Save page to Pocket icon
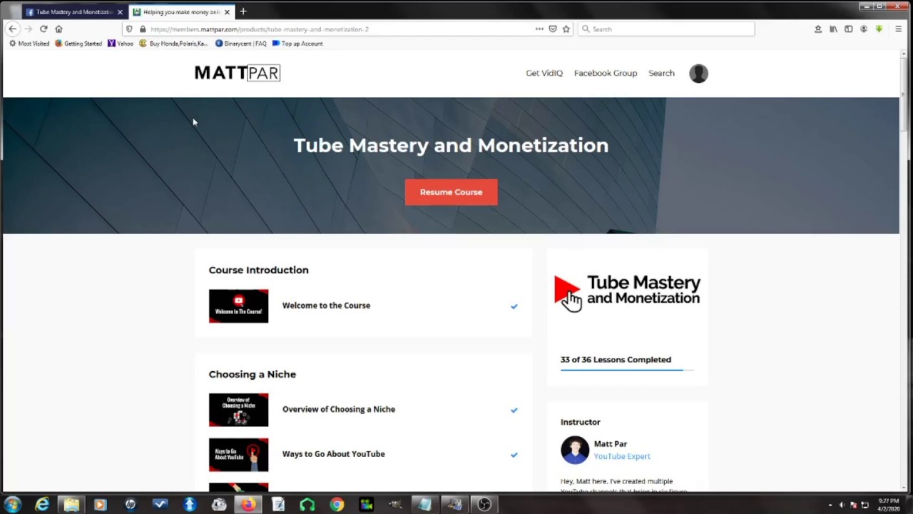913x514 pixels. click(553, 29)
